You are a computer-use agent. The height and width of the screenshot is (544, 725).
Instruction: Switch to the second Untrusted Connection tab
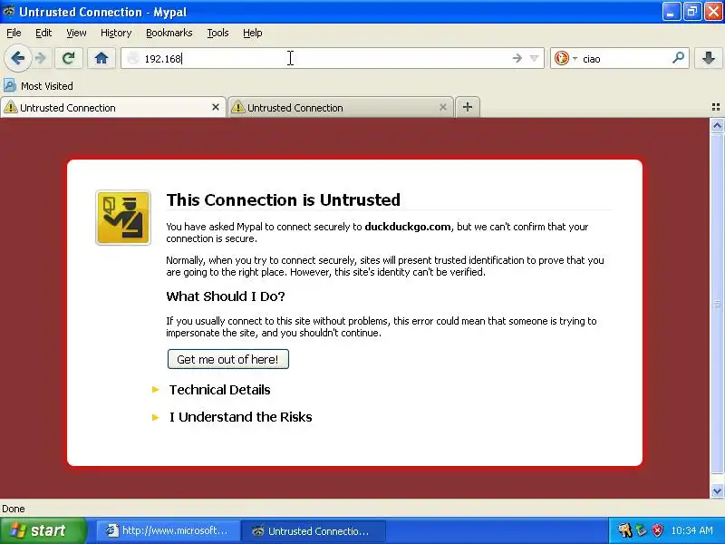(x=341, y=107)
